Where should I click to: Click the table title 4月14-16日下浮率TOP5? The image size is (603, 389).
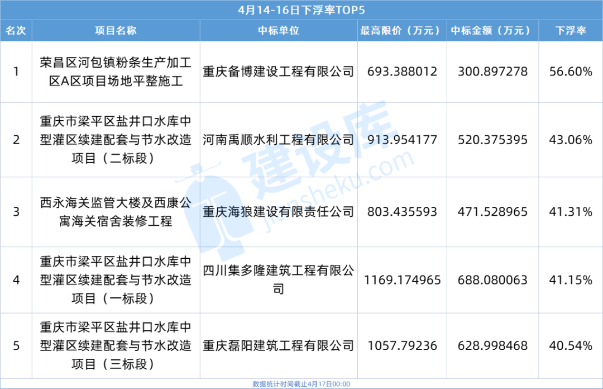pyautogui.click(x=301, y=10)
